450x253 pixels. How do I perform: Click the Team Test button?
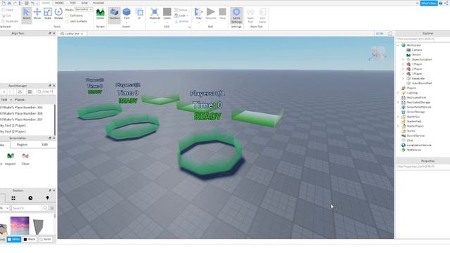[250, 15]
